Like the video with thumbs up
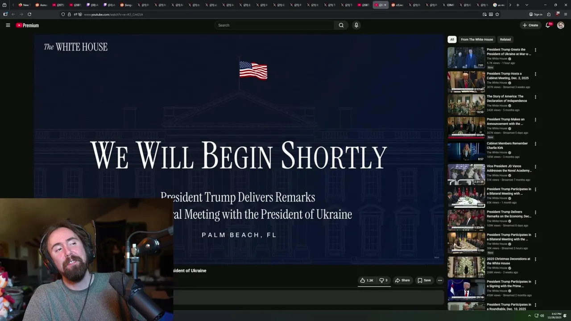Viewport: 571px width, 321px height. pos(367,280)
